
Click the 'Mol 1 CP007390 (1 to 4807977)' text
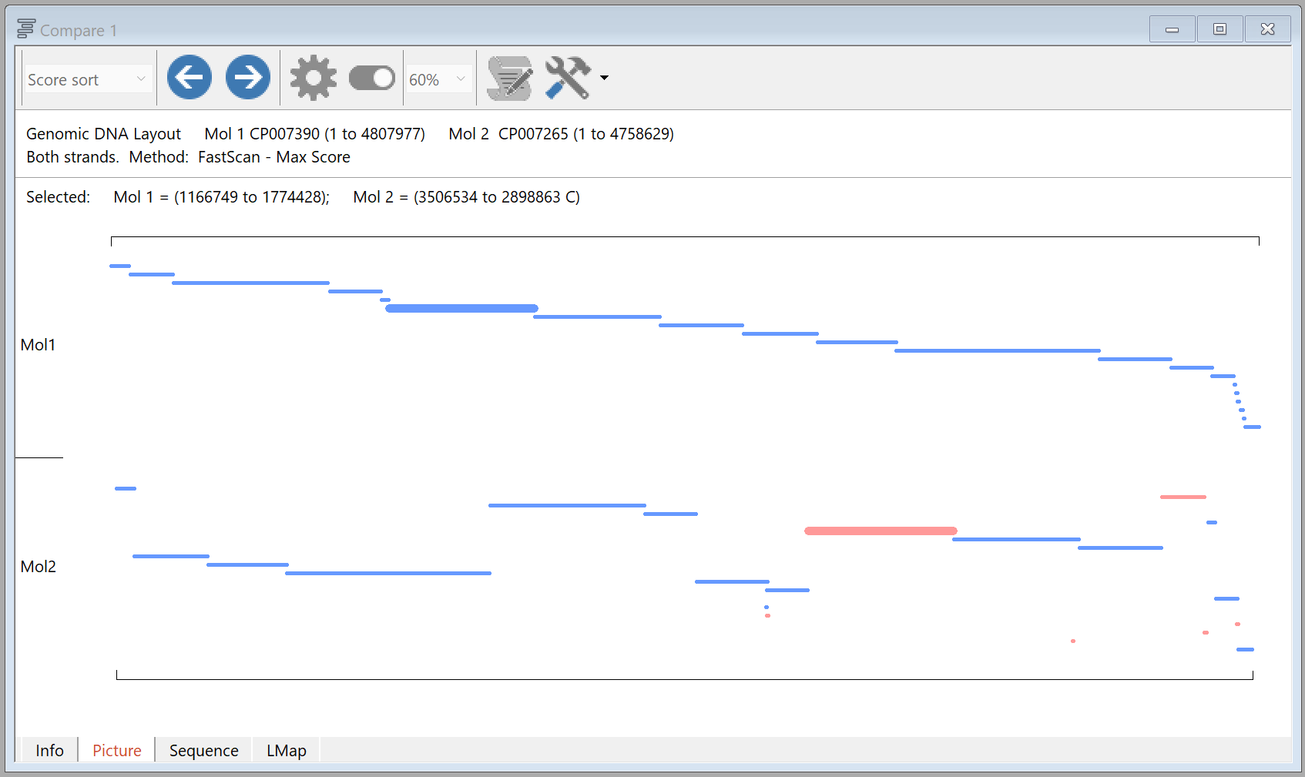point(314,134)
